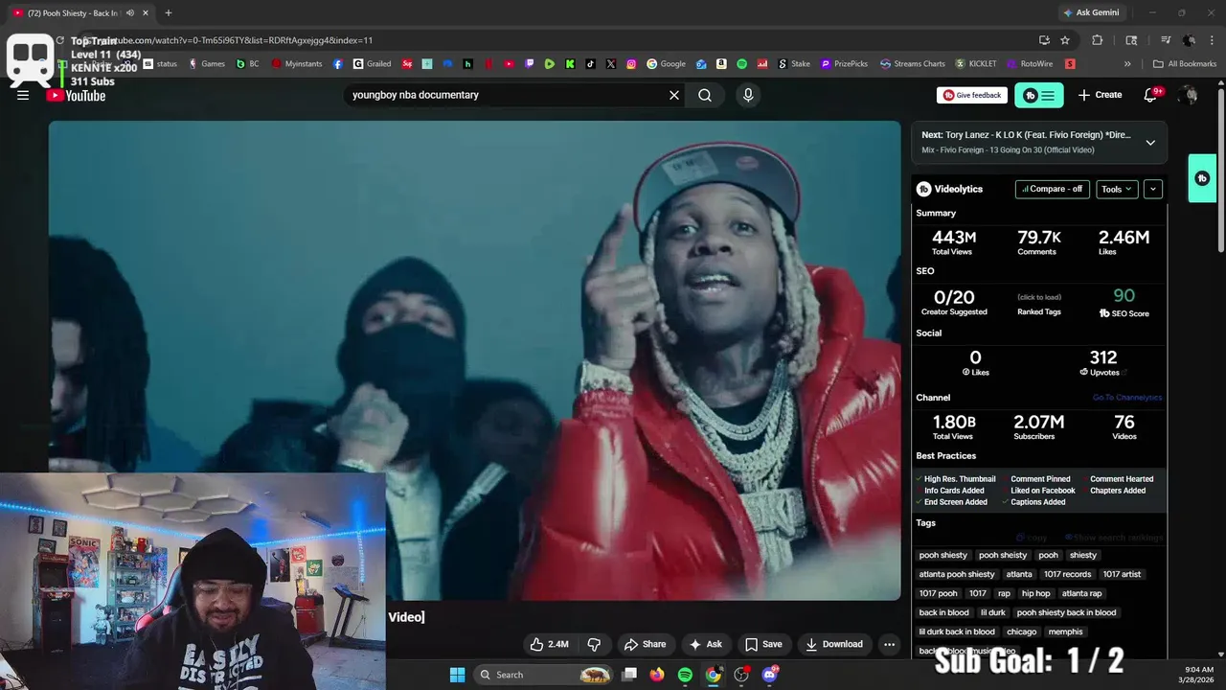
Task: Click the TubeBuddy teal menu button
Action: tap(1039, 95)
